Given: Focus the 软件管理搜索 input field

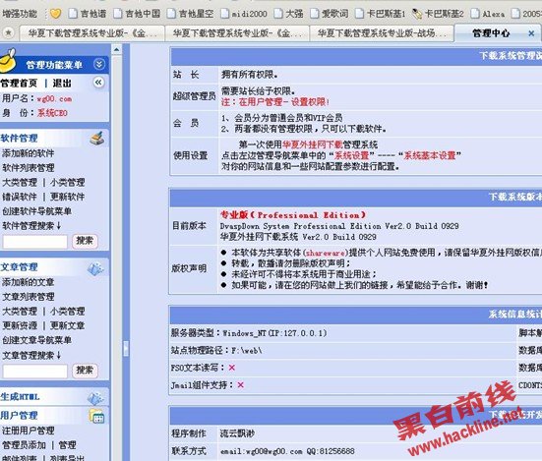Looking at the screenshot, I should point(34,242).
